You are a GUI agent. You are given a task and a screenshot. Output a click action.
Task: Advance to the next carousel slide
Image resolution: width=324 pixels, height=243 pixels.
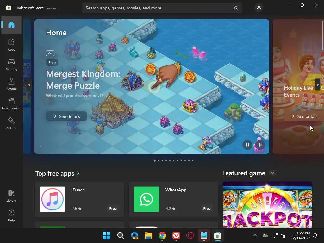pyautogui.click(x=318, y=85)
